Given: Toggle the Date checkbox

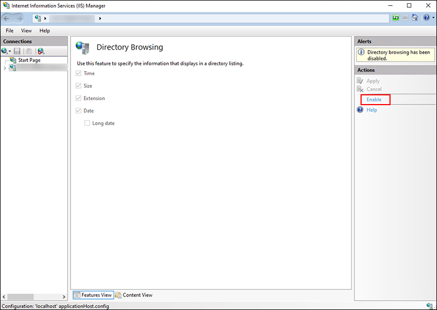Looking at the screenshot, I should [79, 111].
